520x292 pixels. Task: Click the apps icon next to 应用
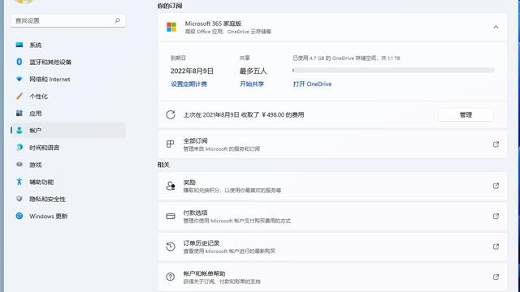coord(19,114)
